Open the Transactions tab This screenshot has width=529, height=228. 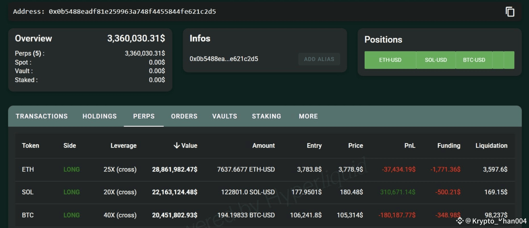pyautogui.click(x=42, y=116)
